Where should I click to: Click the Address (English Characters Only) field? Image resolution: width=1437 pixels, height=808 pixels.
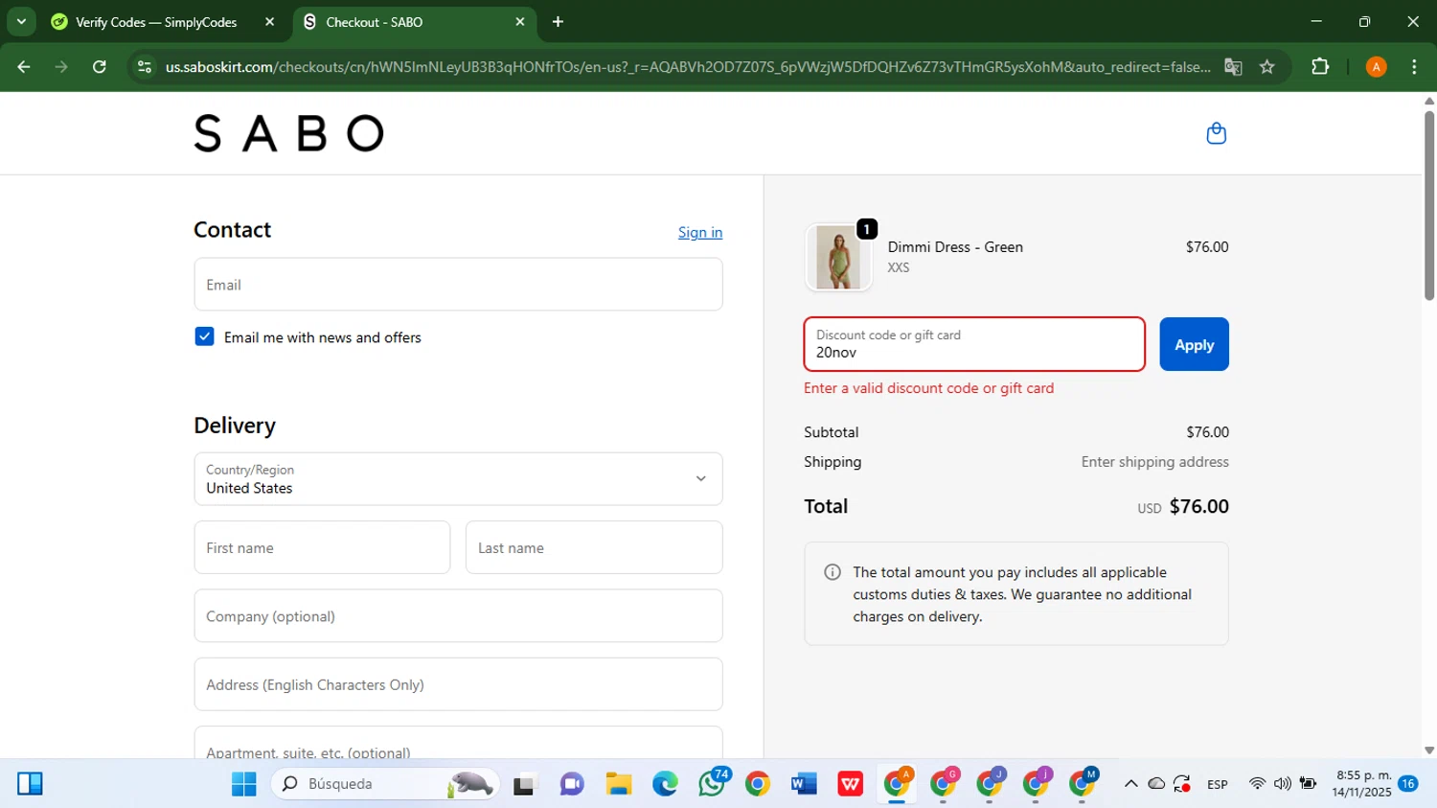(x=458, y=684)
